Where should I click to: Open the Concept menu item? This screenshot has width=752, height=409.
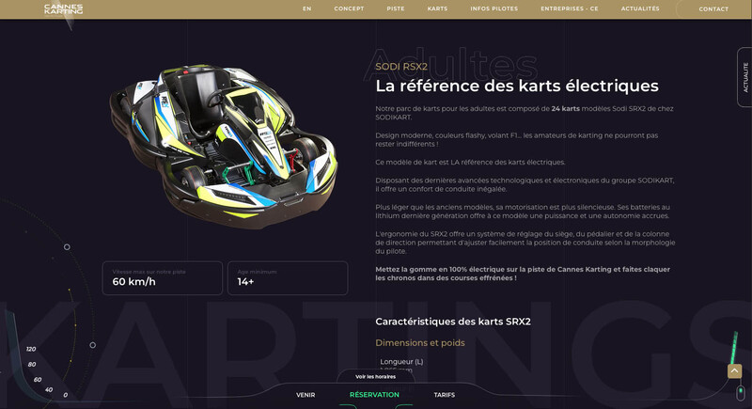(x=349, y=8)
